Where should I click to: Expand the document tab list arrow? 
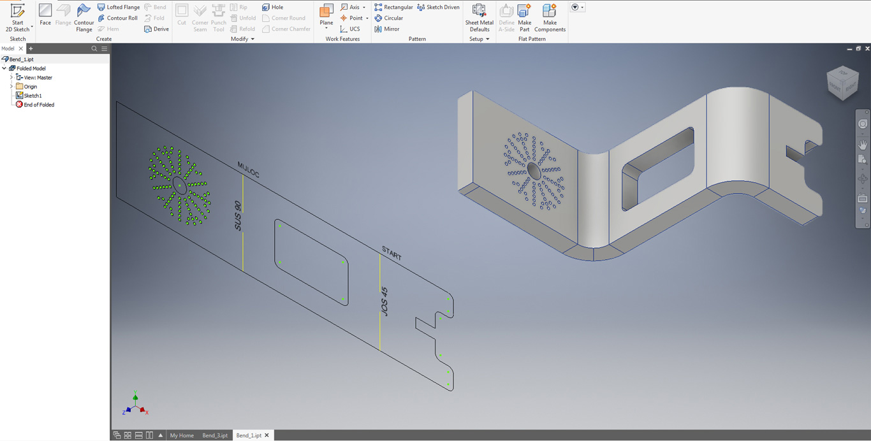point(160,435)
